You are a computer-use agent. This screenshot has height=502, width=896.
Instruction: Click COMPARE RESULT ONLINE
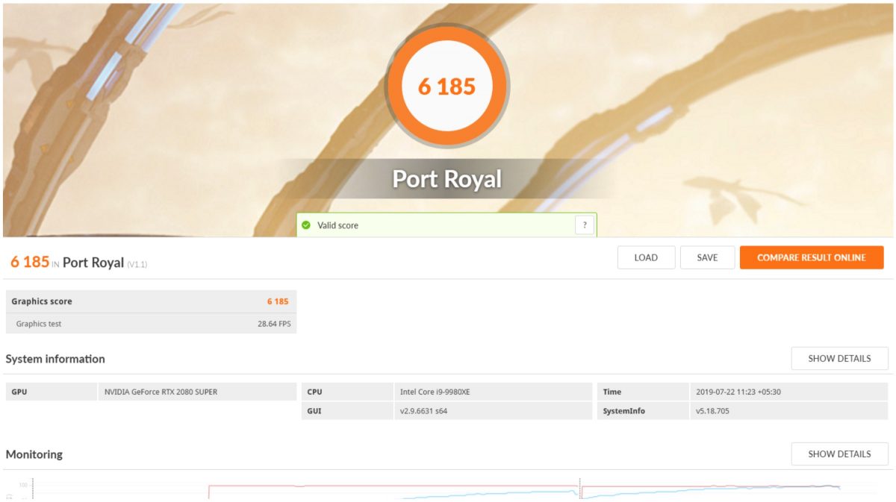811,257
